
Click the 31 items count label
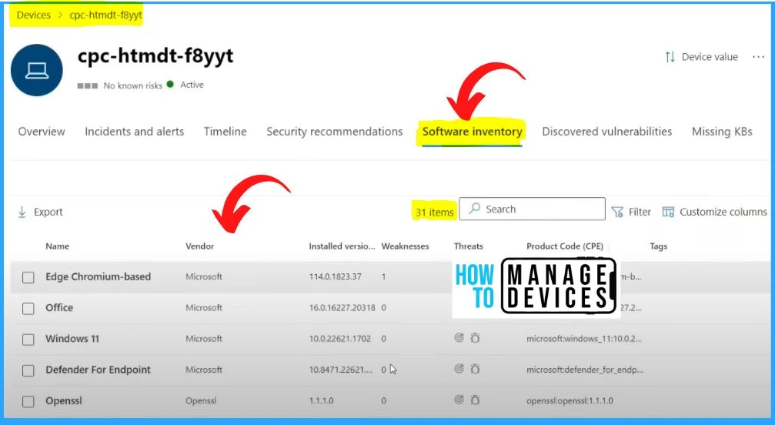tap(434, 212)
